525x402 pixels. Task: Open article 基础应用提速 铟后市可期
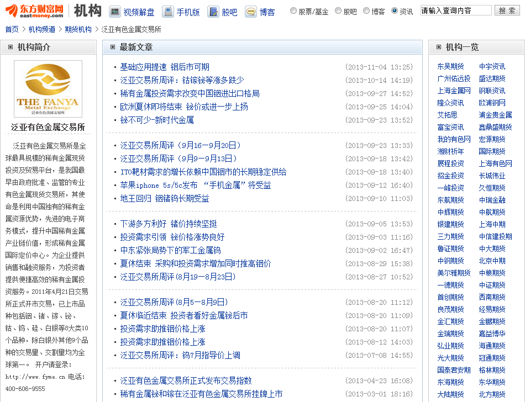pyautogui.click(x=165, y=67)
